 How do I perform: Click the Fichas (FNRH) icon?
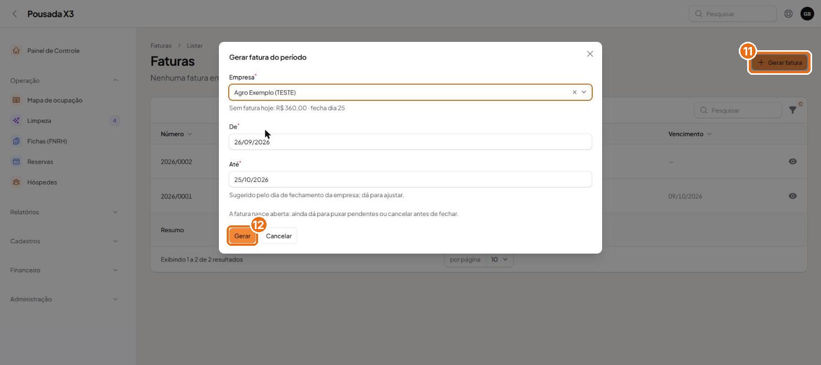[16, 141]
